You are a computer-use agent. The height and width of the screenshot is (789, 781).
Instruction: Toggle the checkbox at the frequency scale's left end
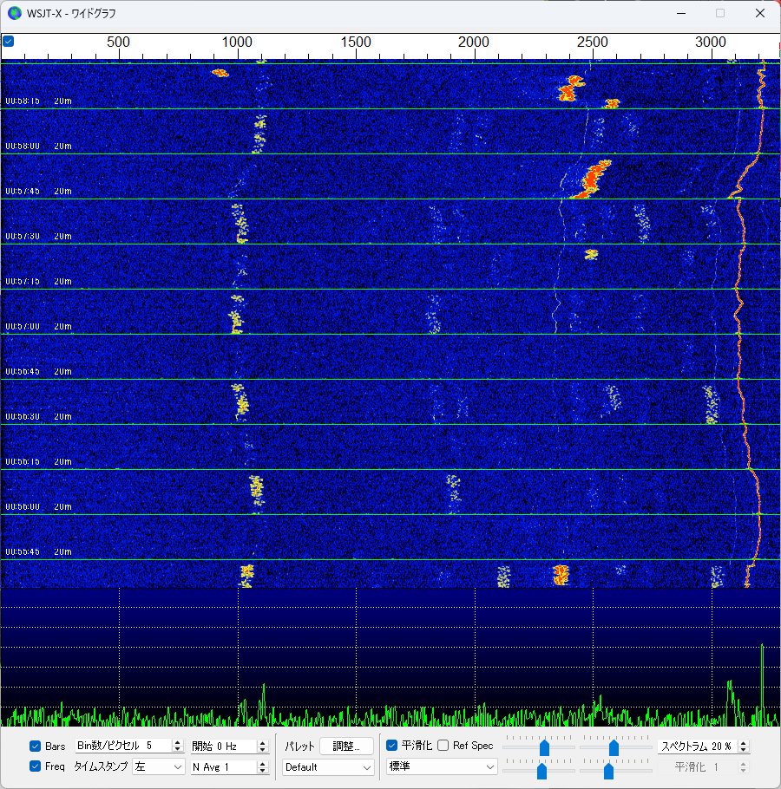click(x=9, y=41)
